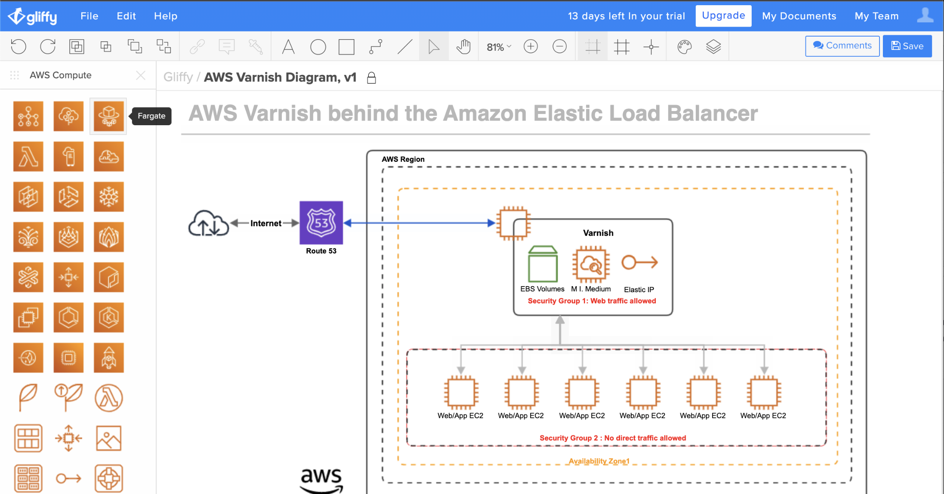The width and height of the screenshot is (944, 494).
Task: Toggle the grid display
Action: click(x=622, y=46)
